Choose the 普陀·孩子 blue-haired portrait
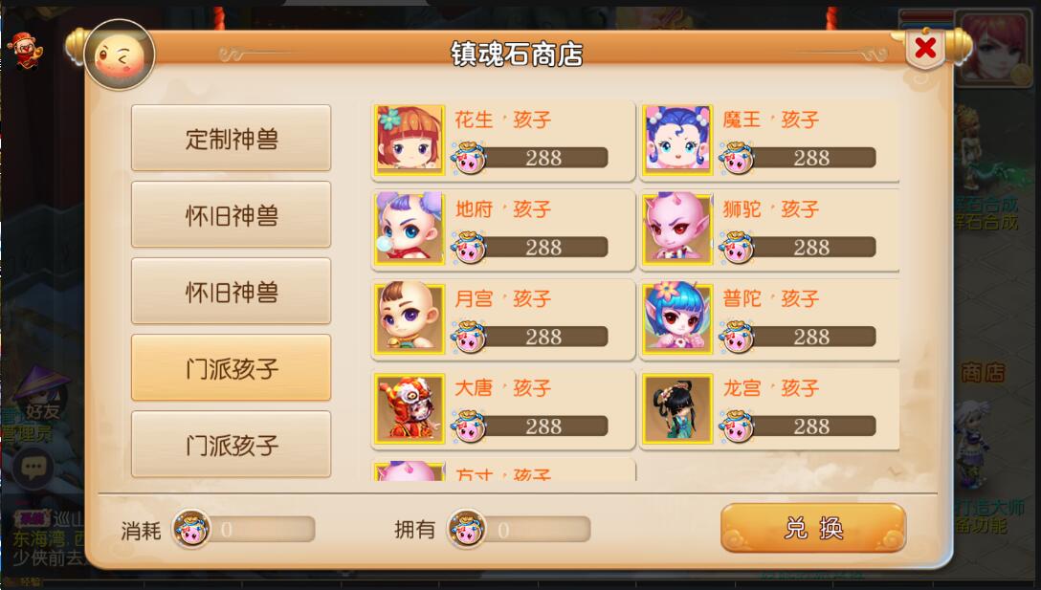Image resolution: width=1041 pixels, height=590 pixels. pos(677,318)
